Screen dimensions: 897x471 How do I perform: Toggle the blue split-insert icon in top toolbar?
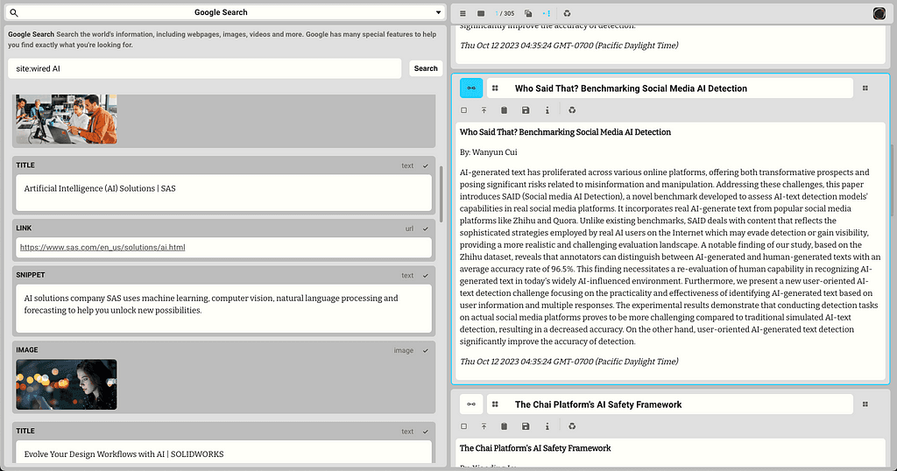[x=547, y=13]
